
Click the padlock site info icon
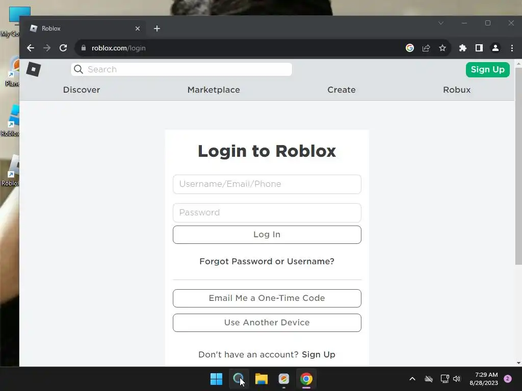coord(84,48)
